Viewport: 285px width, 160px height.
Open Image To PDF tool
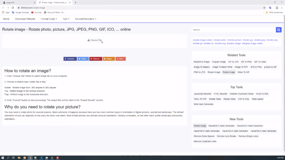click(241, 67)
